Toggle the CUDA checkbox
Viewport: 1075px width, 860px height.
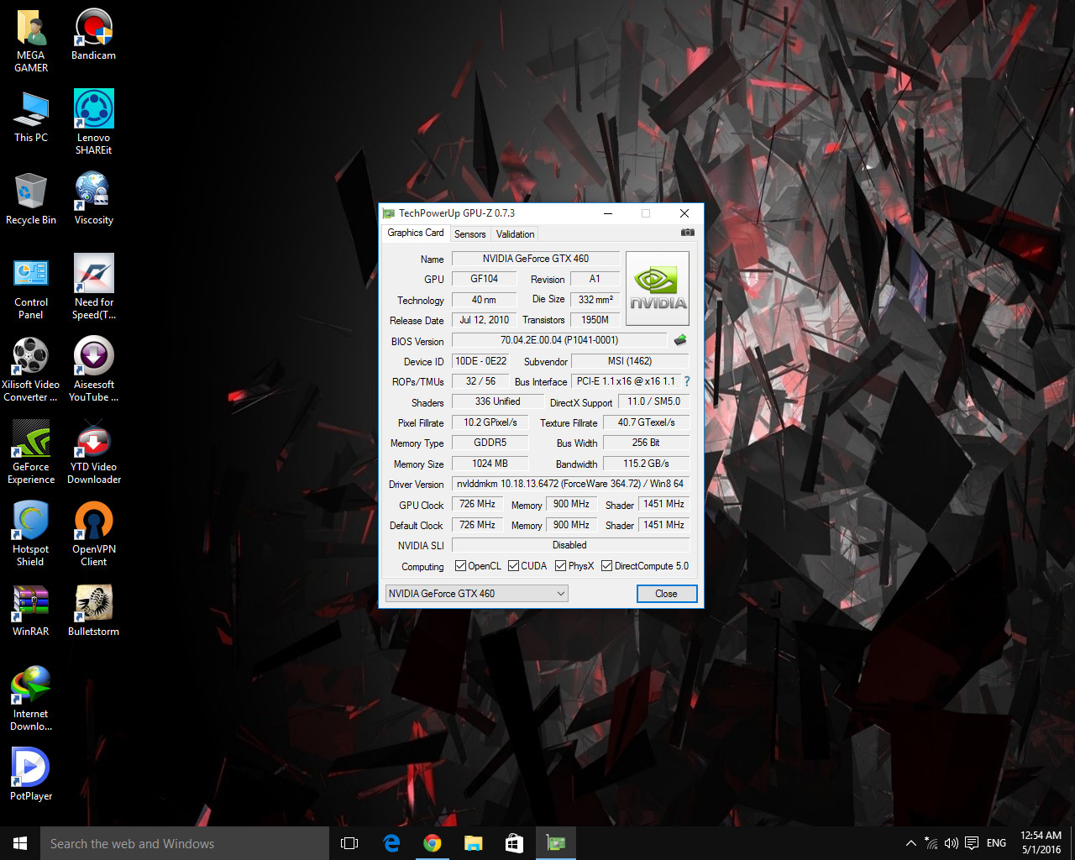point(513,566)
